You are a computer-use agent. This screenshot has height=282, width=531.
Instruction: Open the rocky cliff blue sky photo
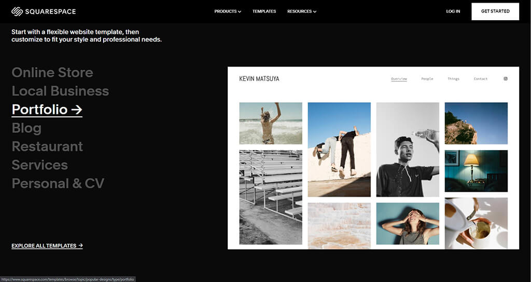point(476,124)
